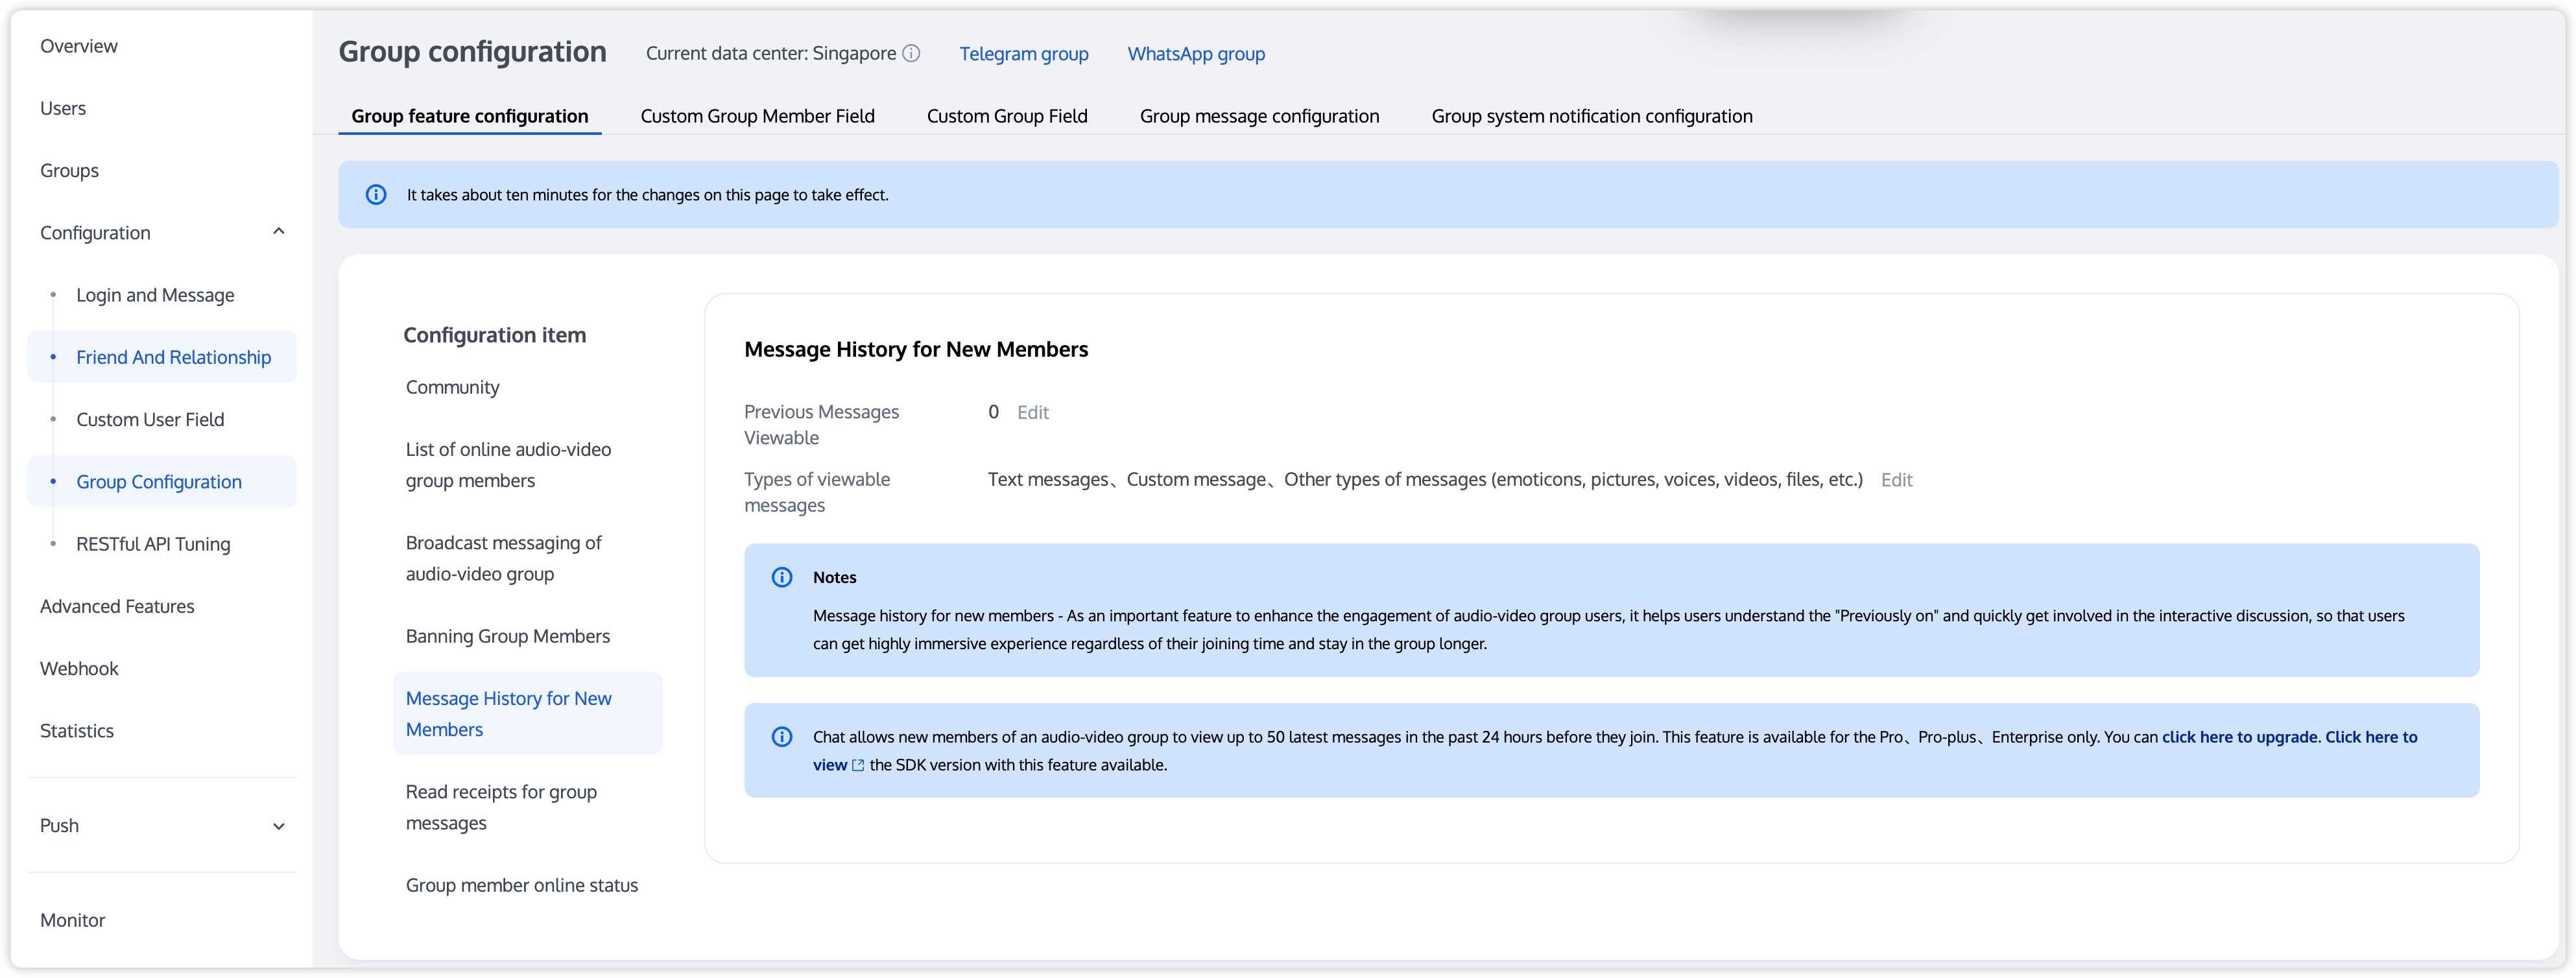2576x978 pixels.
Task: Open Custom Group Member Field tab
Action: coord(757,116)
